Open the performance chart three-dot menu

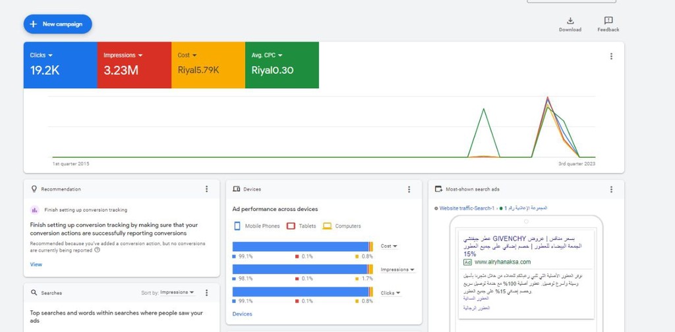click(611, 57)
